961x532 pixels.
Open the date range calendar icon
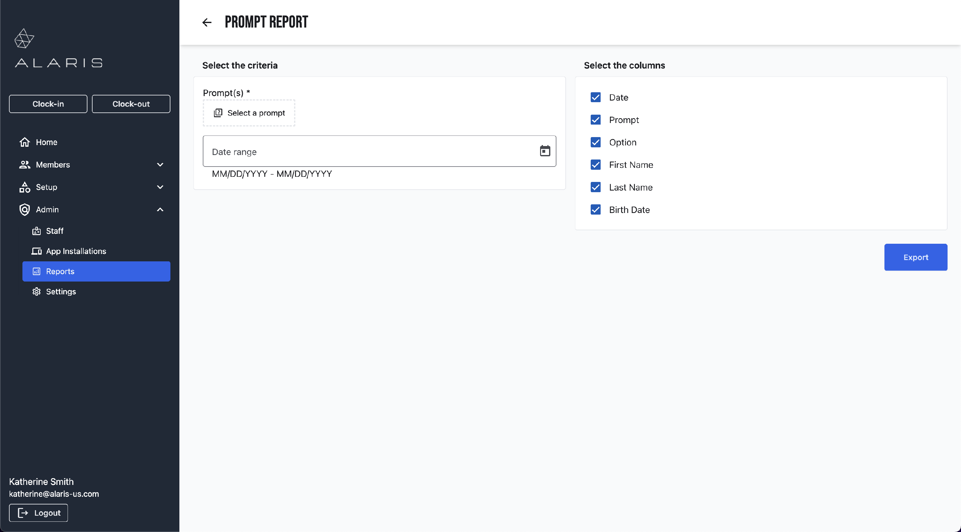pos(545,151)
